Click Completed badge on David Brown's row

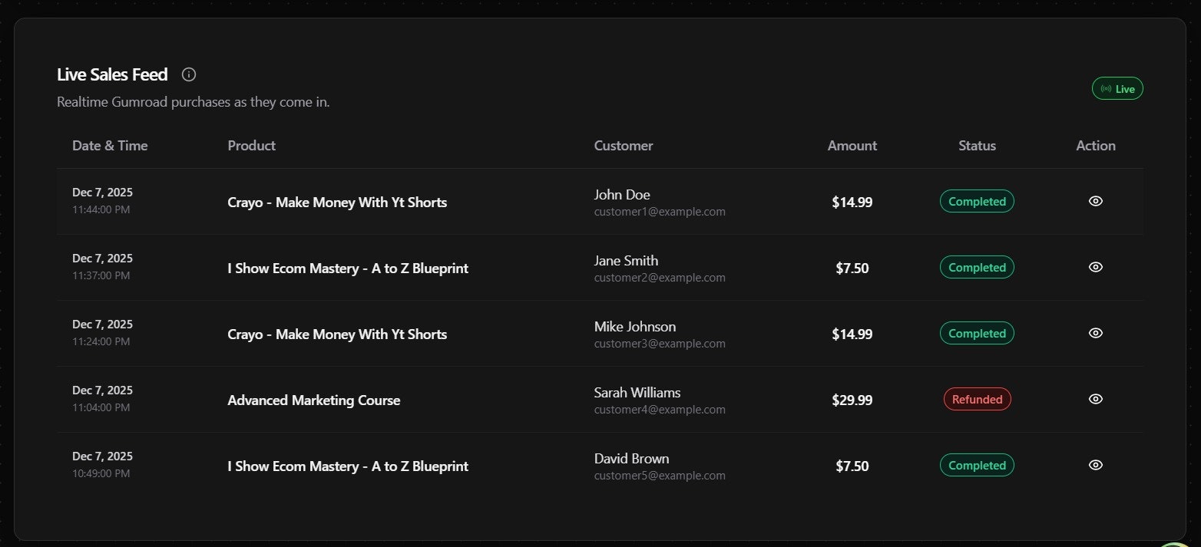tap(977, 466)
